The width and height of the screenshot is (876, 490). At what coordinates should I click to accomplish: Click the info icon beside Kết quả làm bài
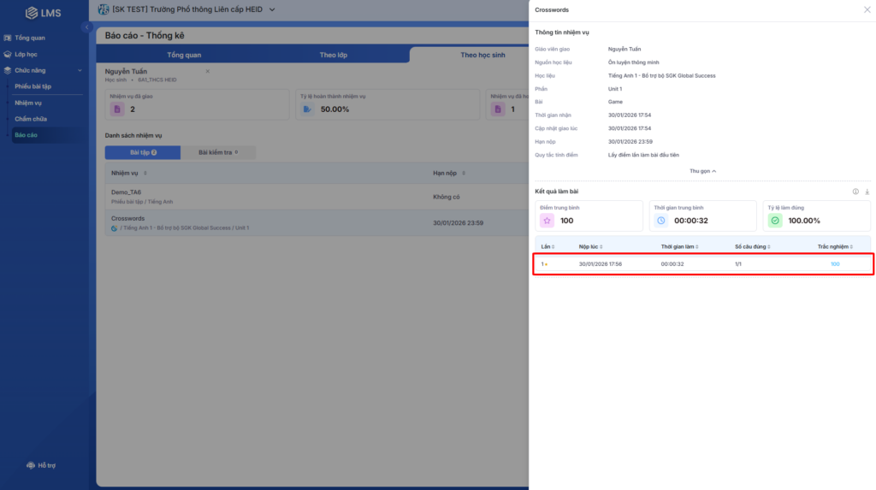coord(855,192)
